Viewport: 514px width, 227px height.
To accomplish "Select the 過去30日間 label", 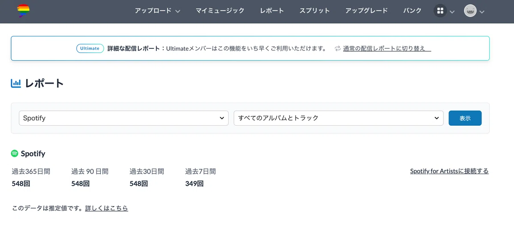I will pyautogui.click(x=147, y=171).
